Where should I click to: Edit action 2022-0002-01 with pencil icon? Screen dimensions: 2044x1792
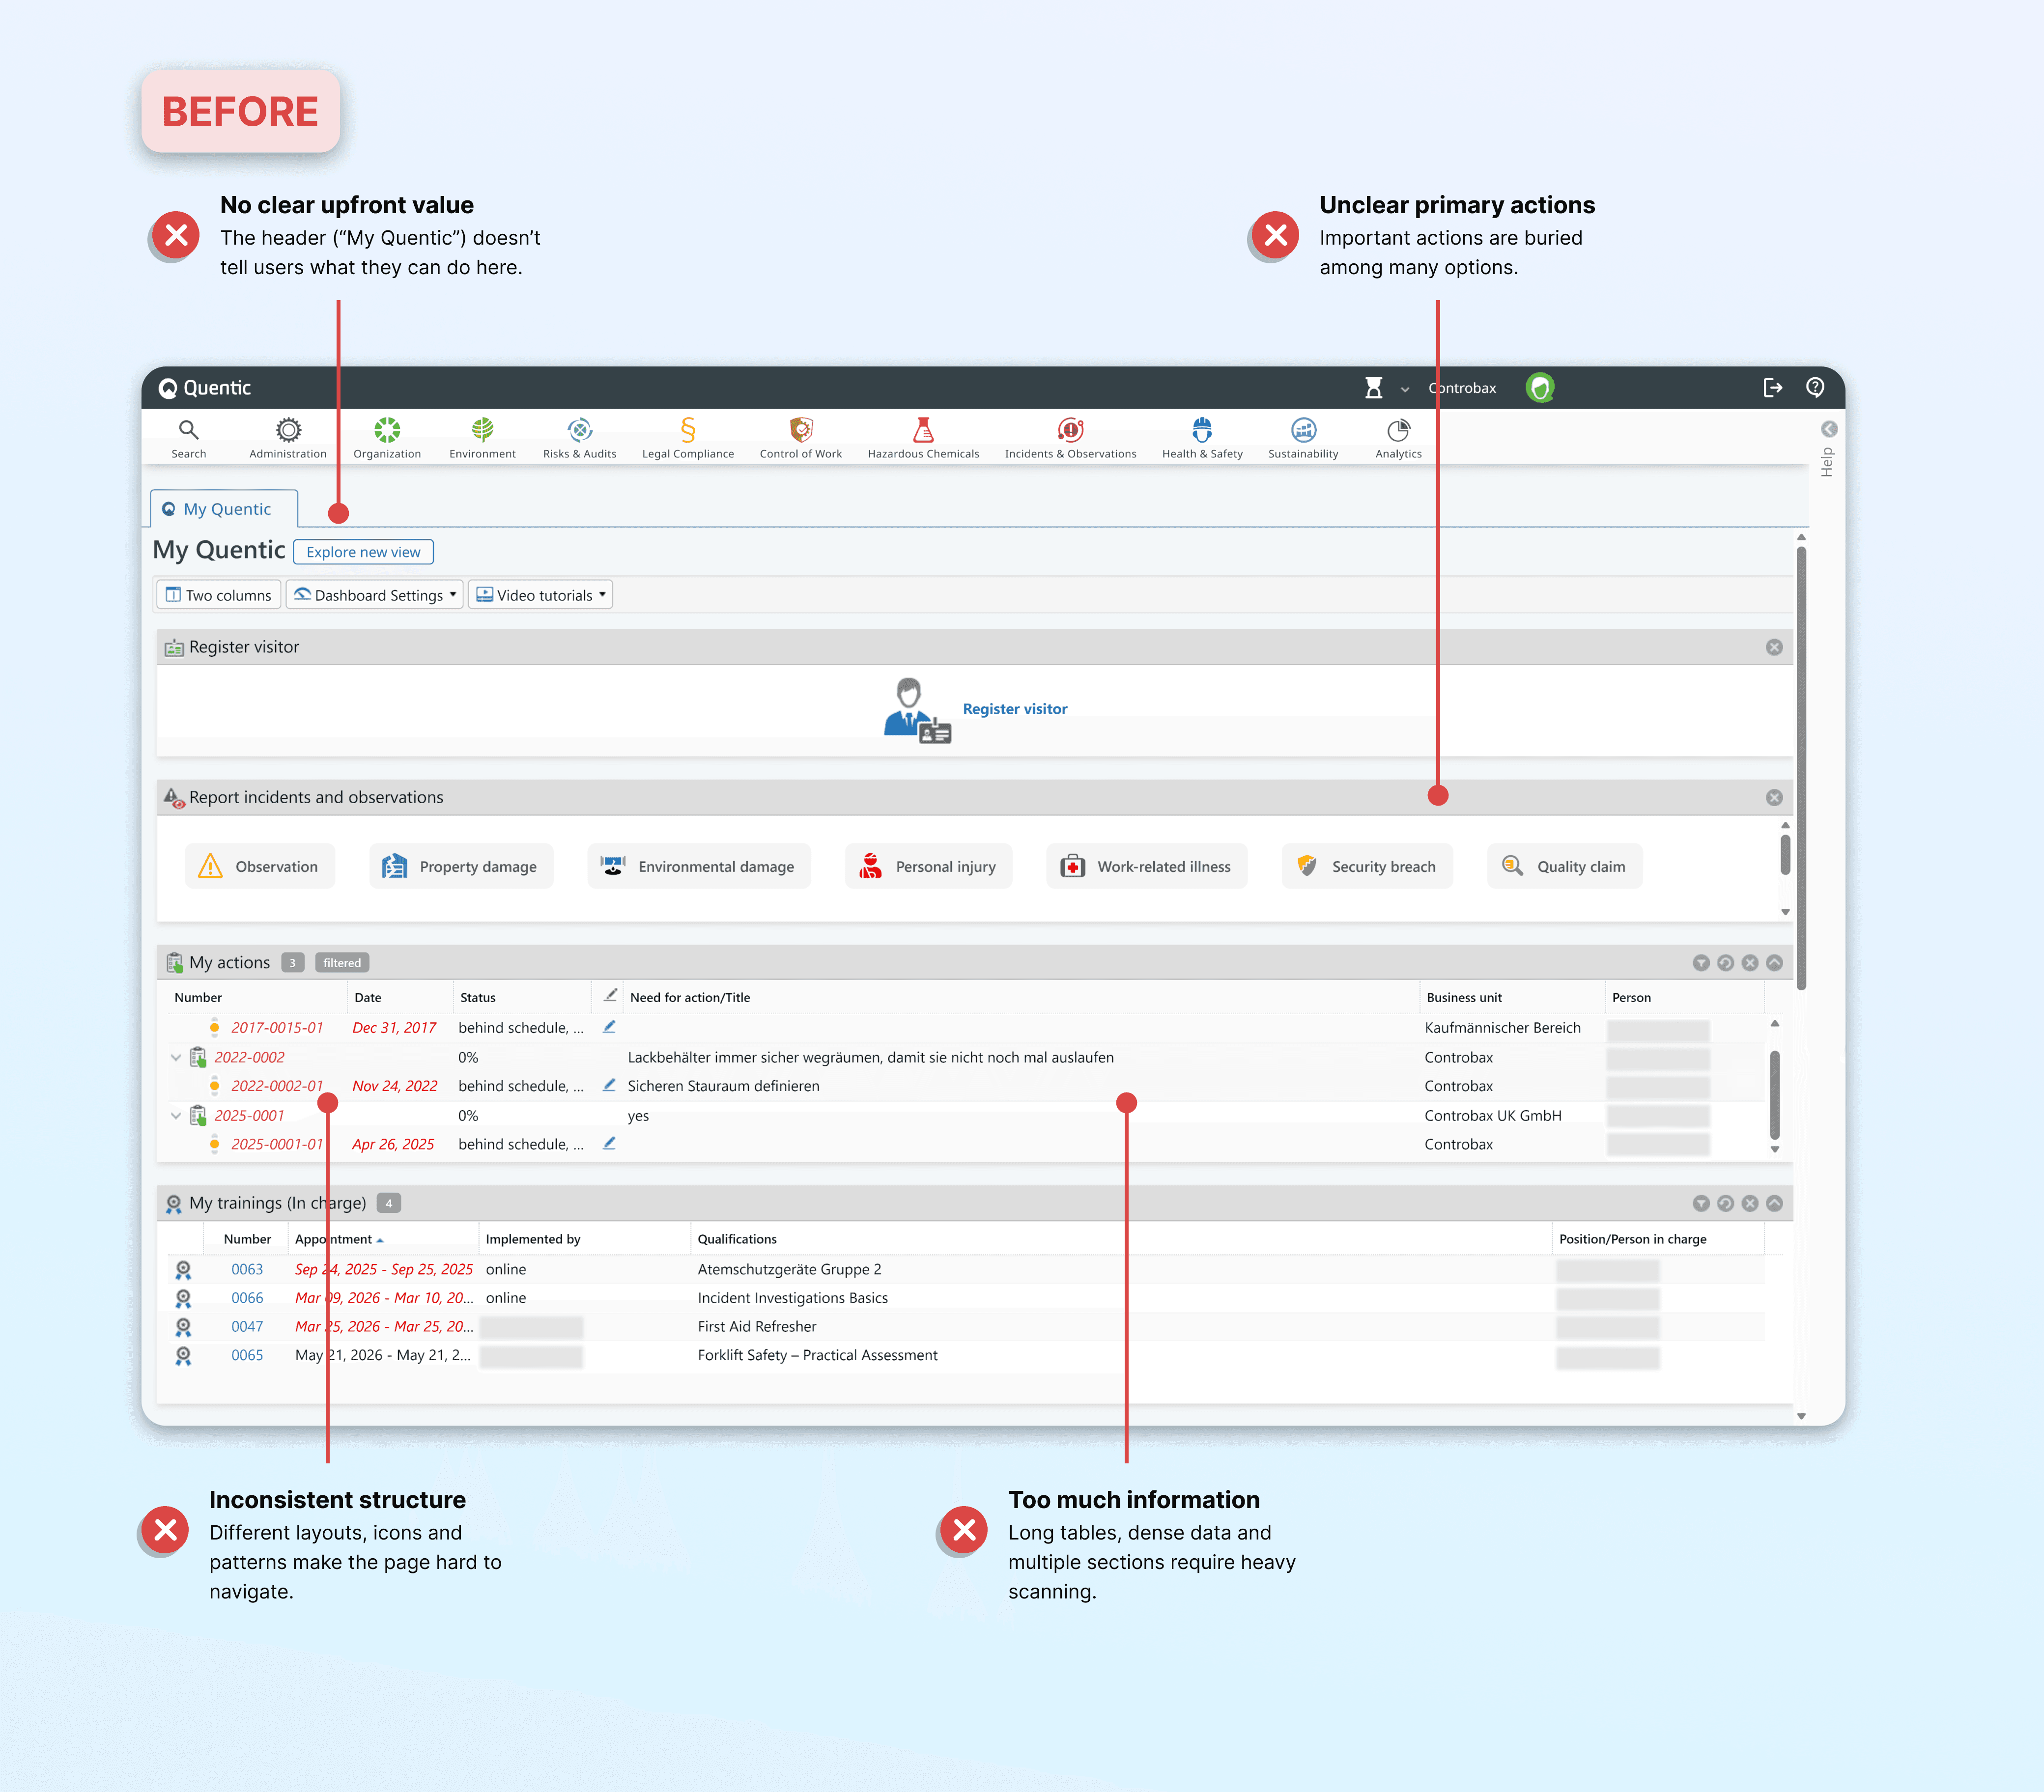pos(609,1085)
